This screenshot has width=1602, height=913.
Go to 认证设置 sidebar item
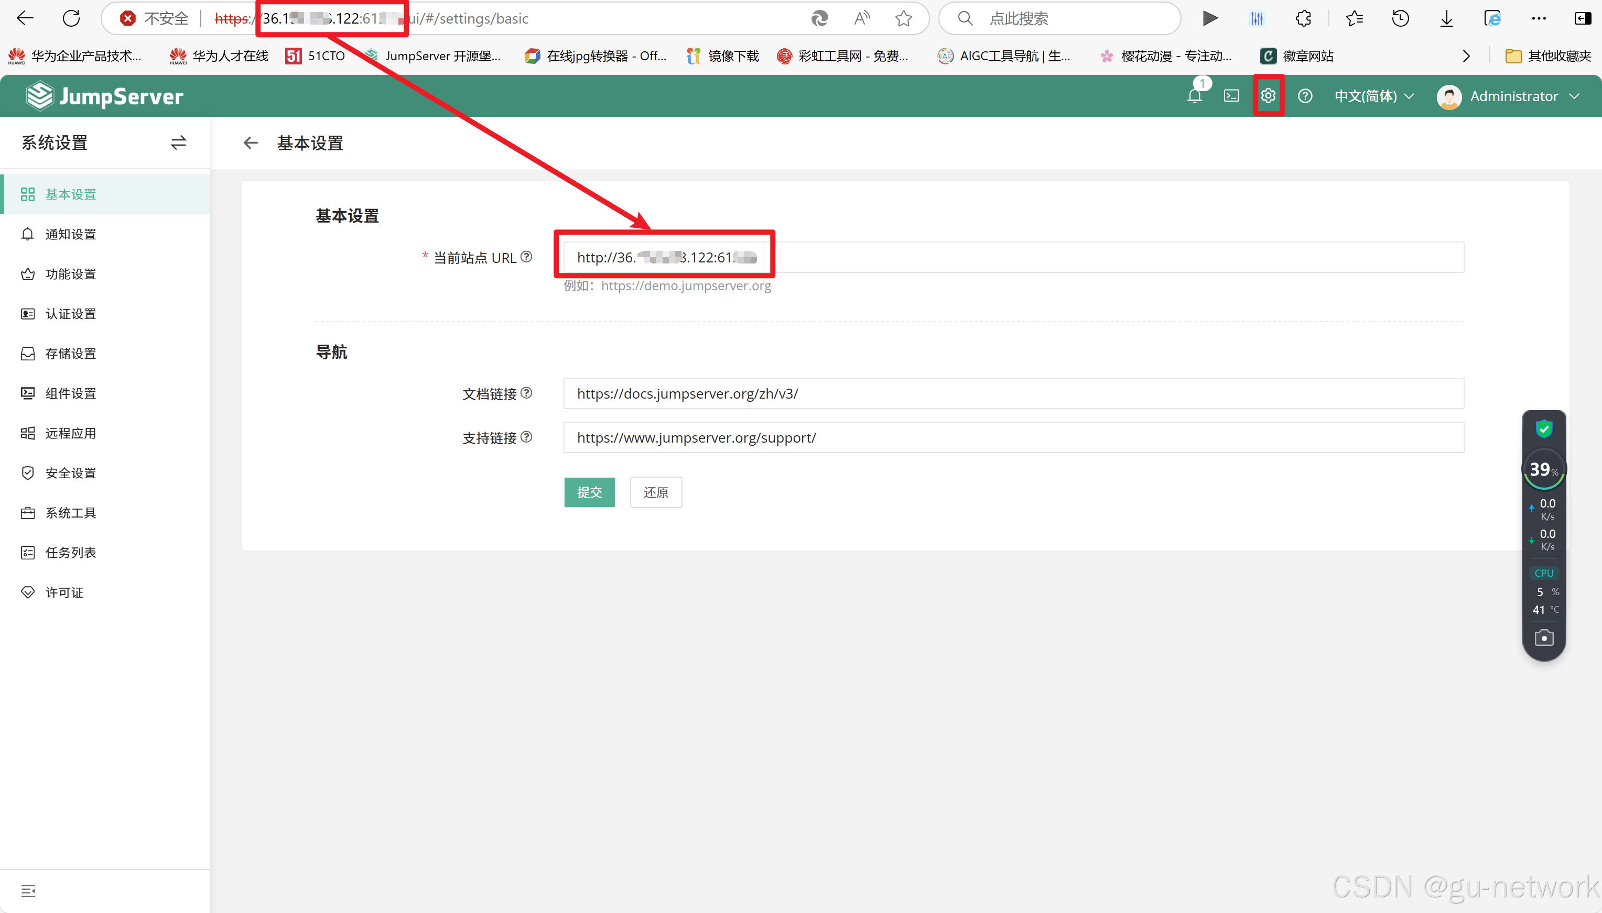click(70, 314)
